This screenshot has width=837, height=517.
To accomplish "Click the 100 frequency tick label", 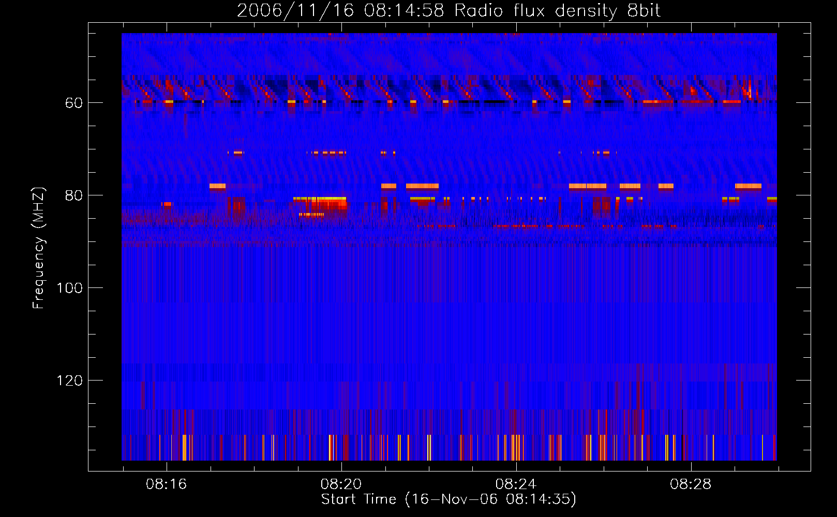I will tap(69, 288).
